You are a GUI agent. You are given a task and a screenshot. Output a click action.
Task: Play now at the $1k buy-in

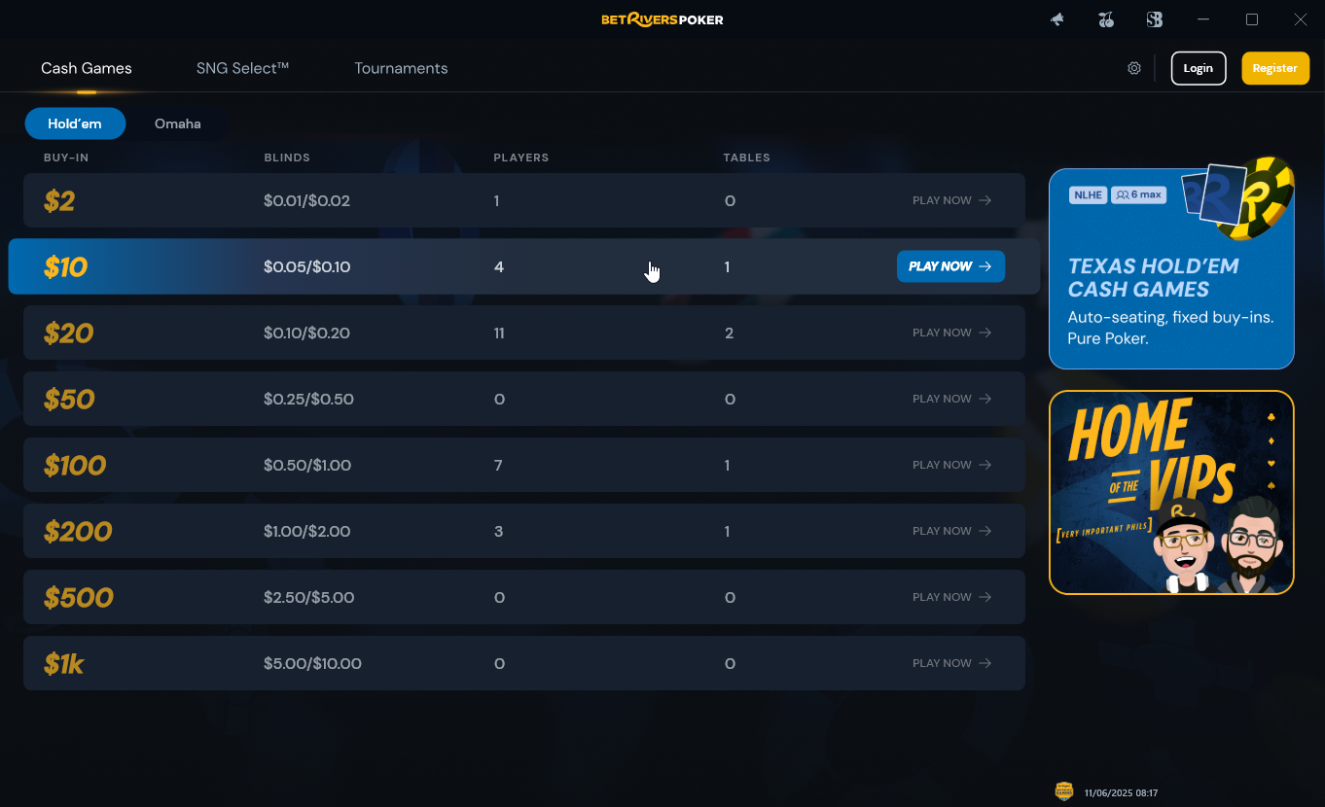[951, 663]
